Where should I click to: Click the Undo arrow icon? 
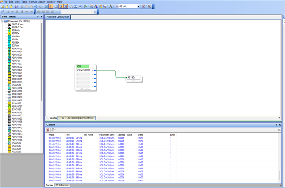(36, 7)
